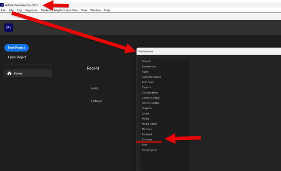The image size is (281, 171).
Task: Select Control Surface preferences category
Action: coord(151,98)
